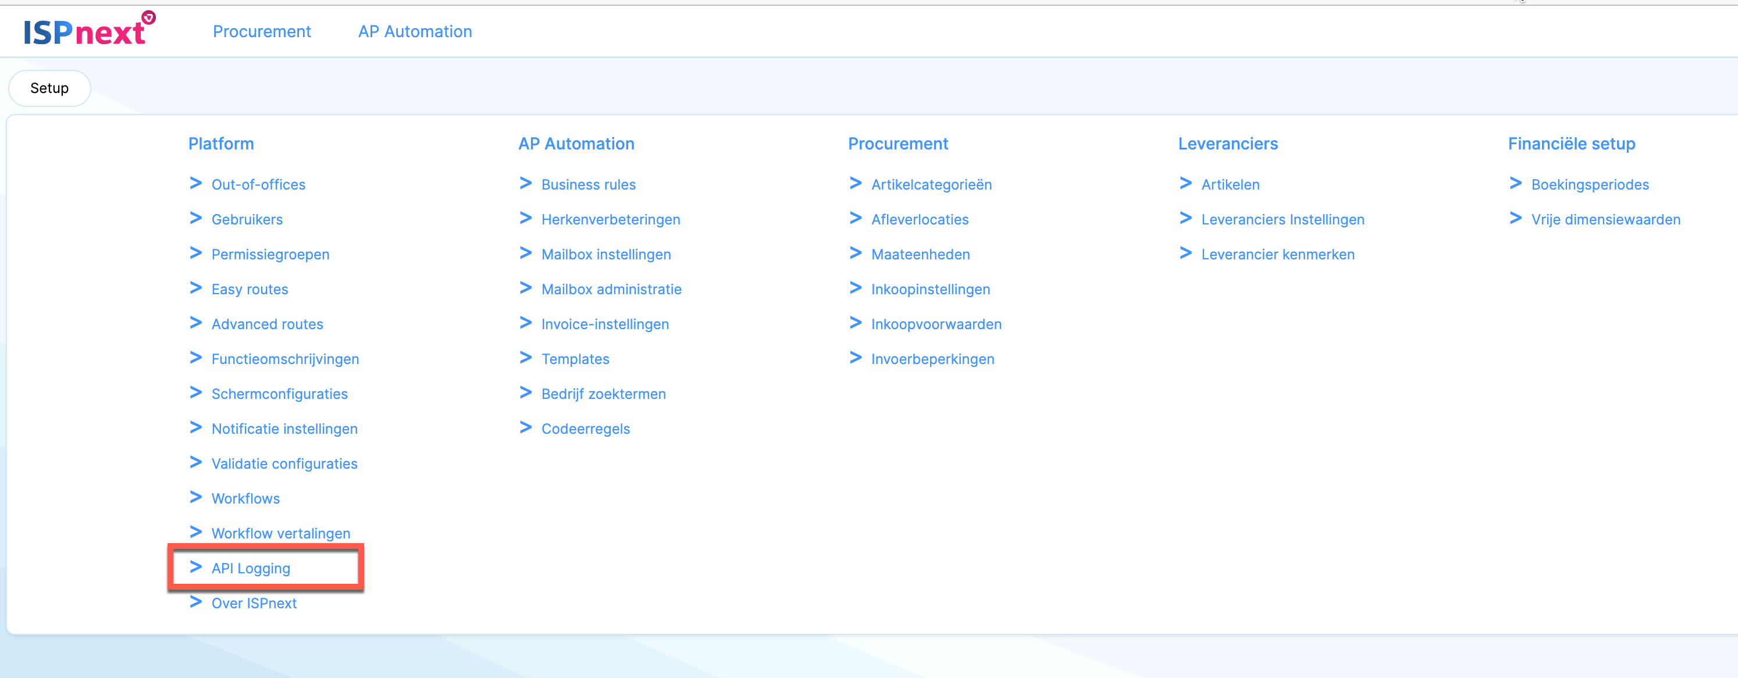Open Leverancier kenmerken
1738x678 pixels.
point(1278,254)
